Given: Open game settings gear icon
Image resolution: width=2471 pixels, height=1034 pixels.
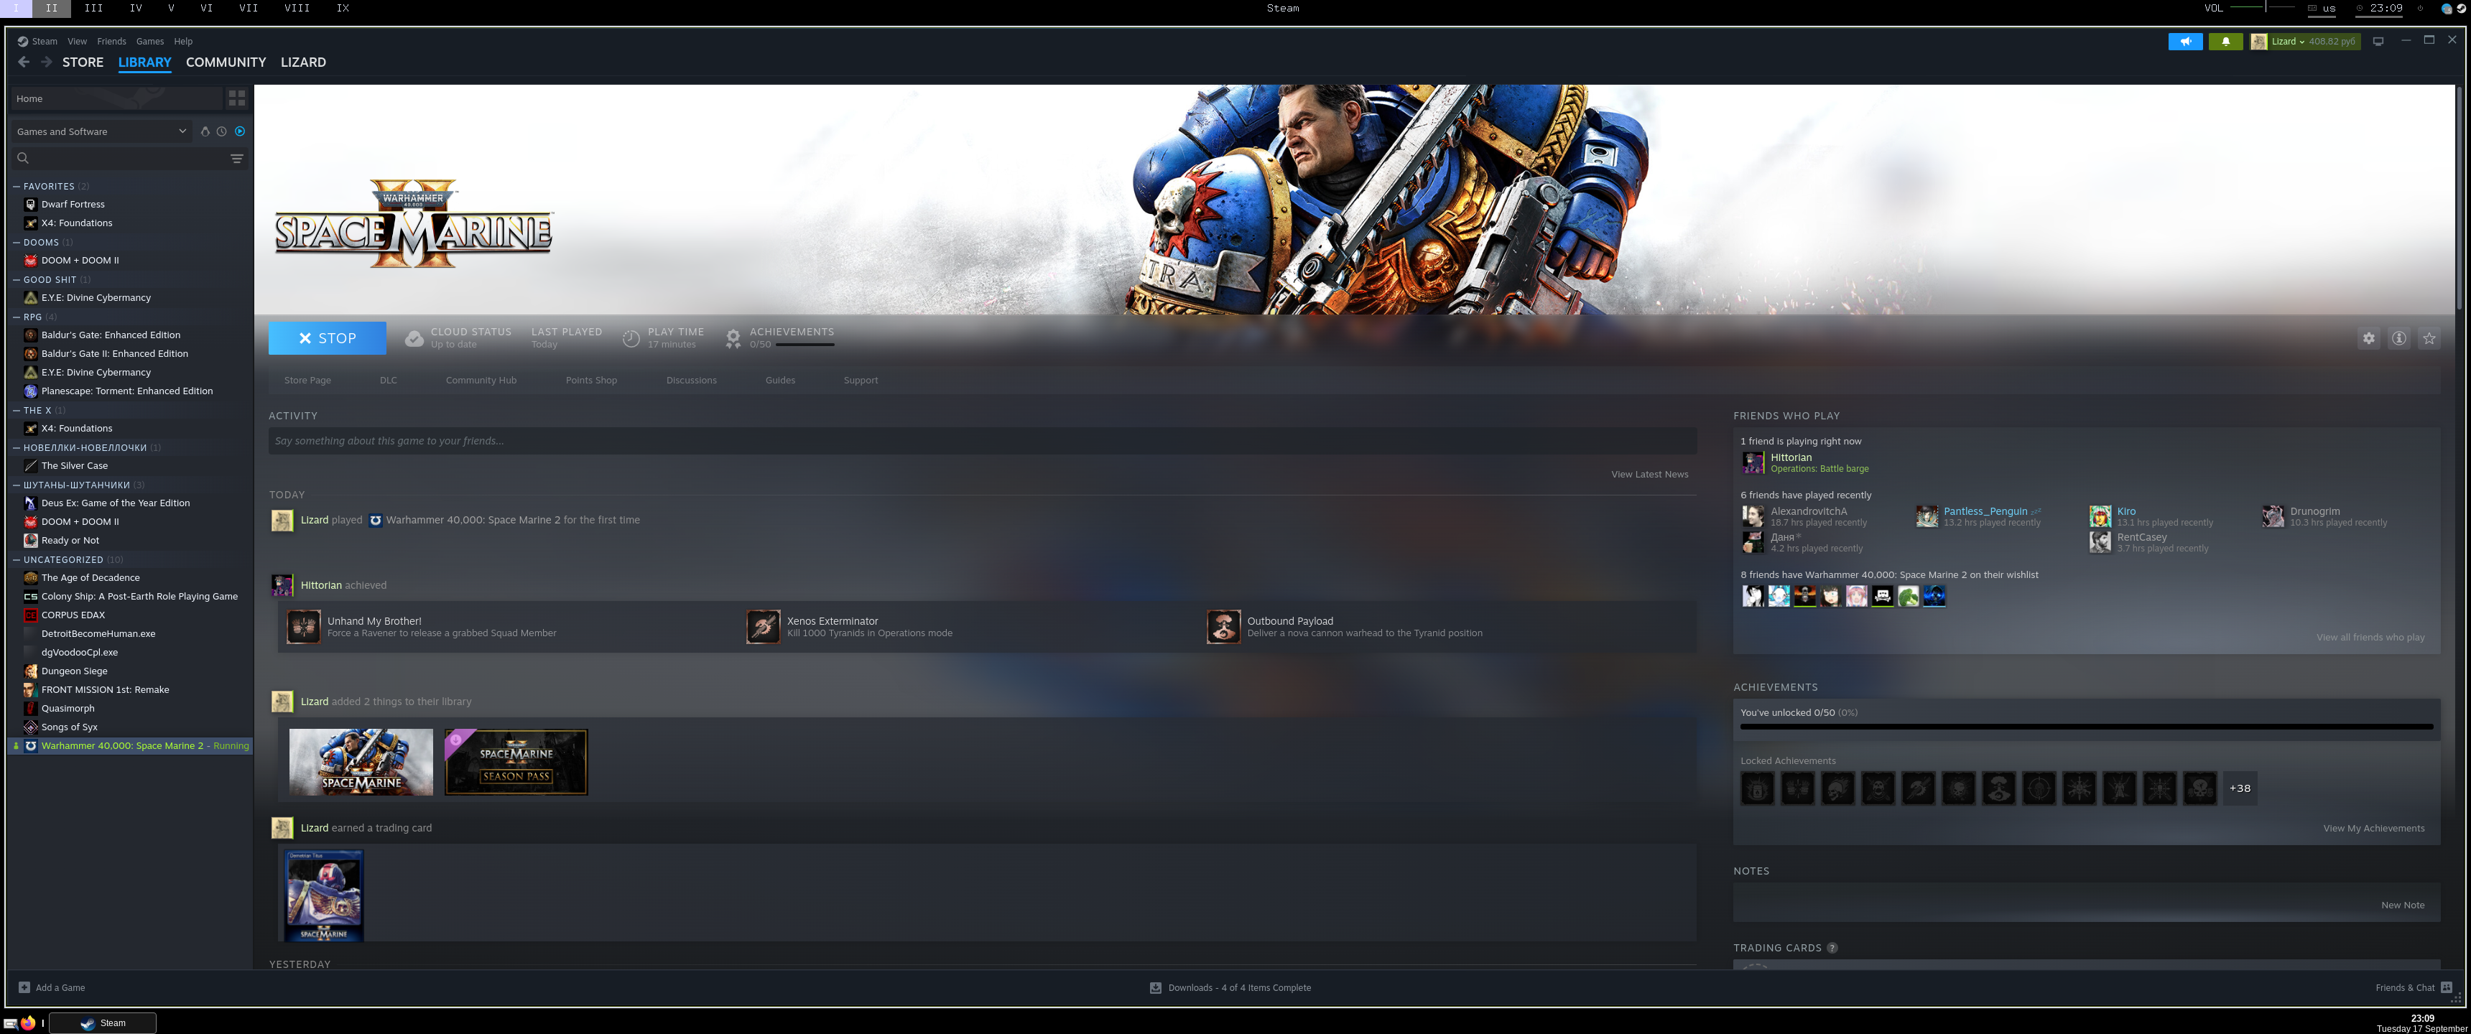Looking at the screenshot, I should (2368, 339).
